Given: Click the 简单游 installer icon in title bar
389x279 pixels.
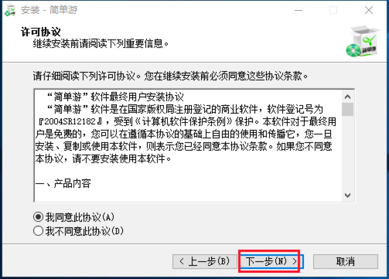Looking at the screenshot, I should (10, 10).
